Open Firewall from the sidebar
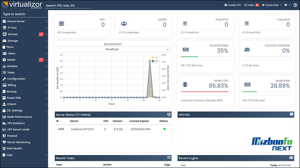Image resolution: width=300 pixels, height=168 pixels. coord(12,136)
